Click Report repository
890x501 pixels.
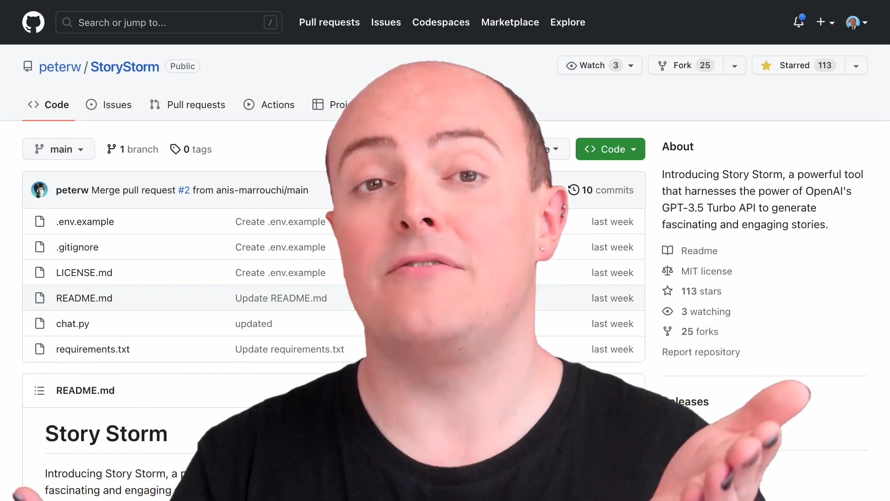[x=701, y=352]
